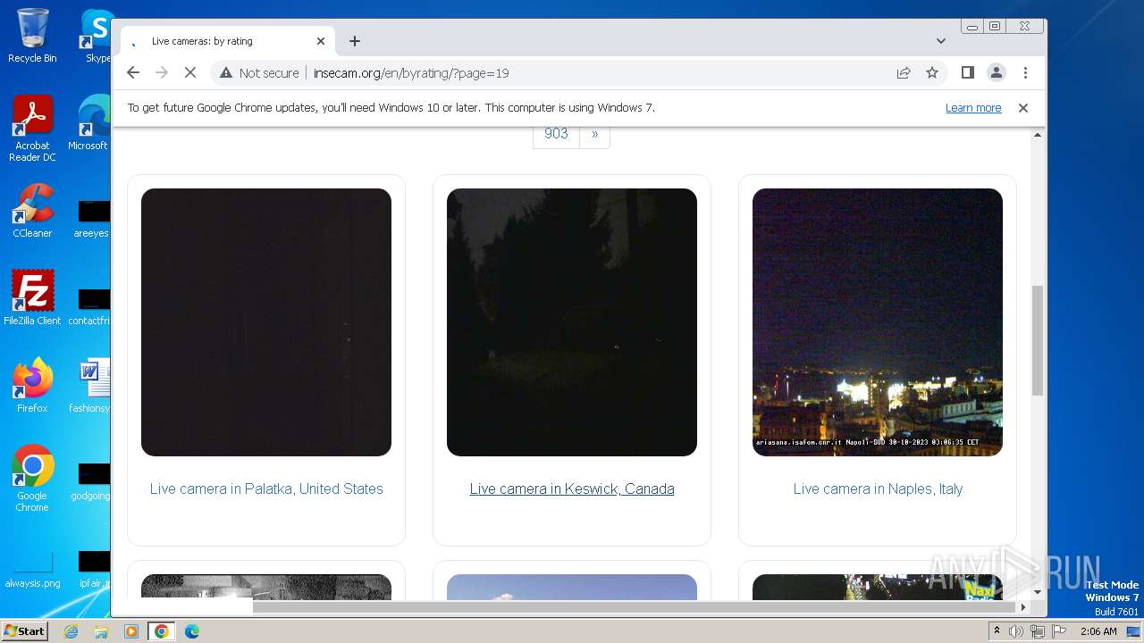The width and height of the screenshot is (1144, 643).
Task: Open the Palatka camera thumbnail
Action: (266, 322)
